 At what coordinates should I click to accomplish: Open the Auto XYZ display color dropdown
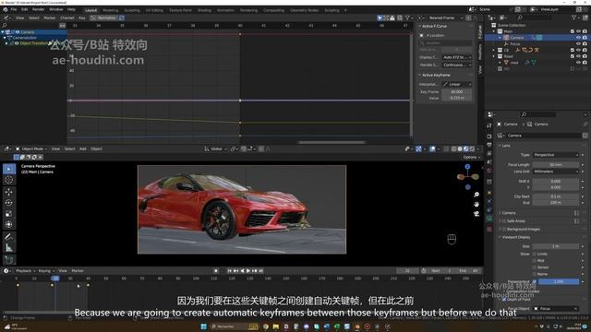point(457,57)
